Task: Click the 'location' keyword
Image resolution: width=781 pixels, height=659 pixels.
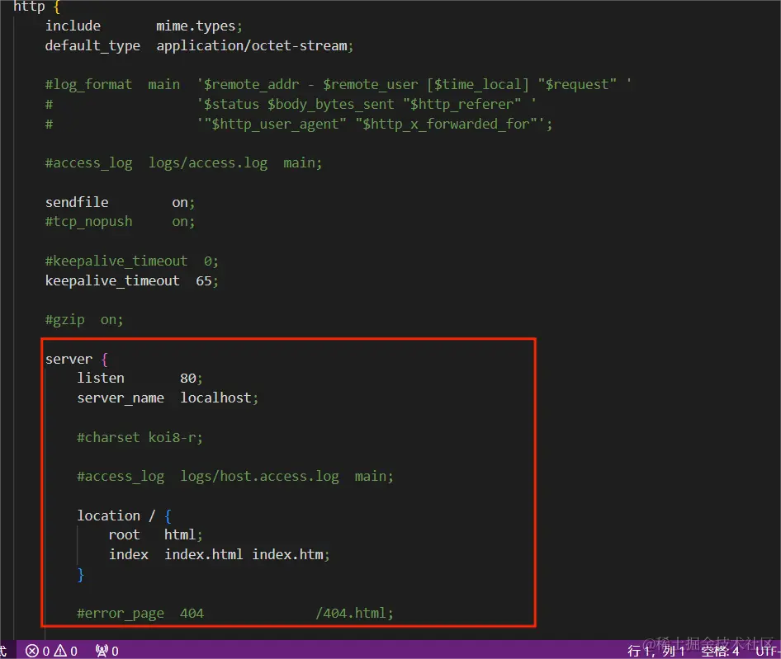Action: (x=109, y=515)
